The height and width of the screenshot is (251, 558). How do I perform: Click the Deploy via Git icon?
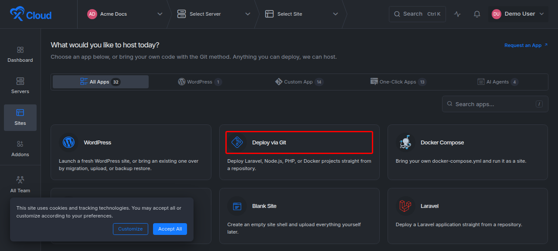tap(237, 142)
